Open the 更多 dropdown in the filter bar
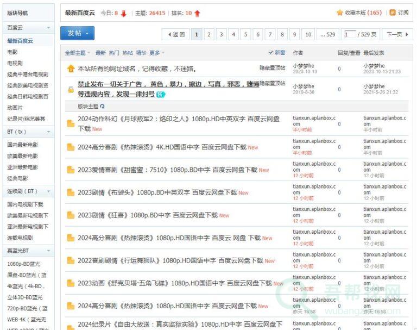This screenshot has width=417, height=330. point(157,53)
